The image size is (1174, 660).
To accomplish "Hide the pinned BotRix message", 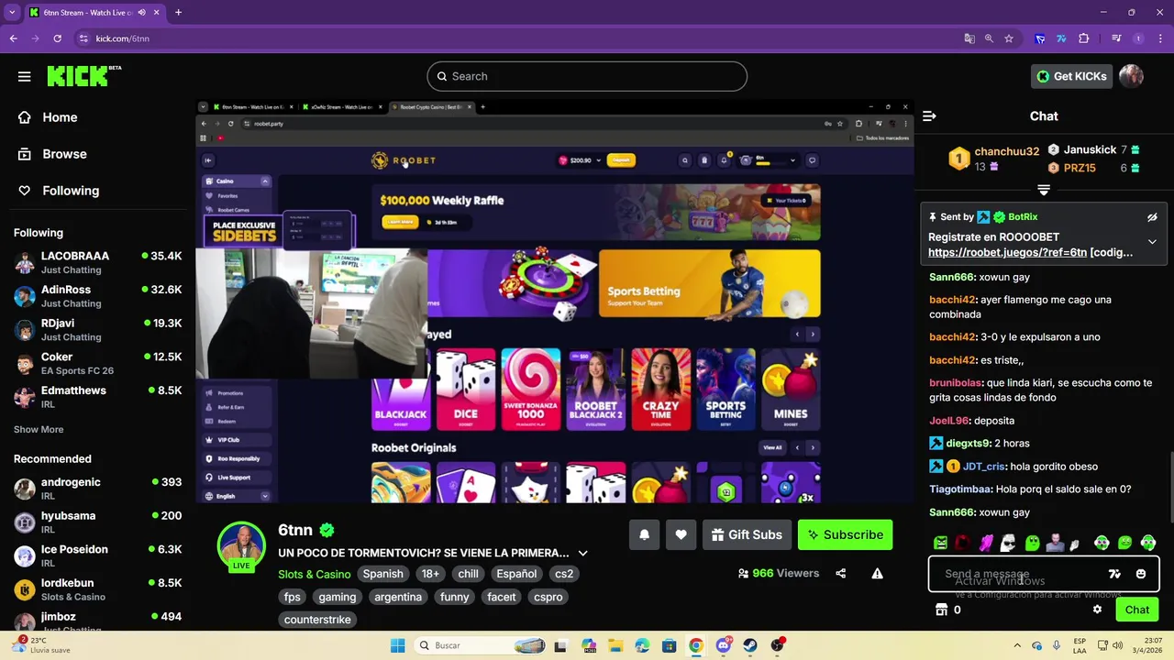I will [1152, 217].
